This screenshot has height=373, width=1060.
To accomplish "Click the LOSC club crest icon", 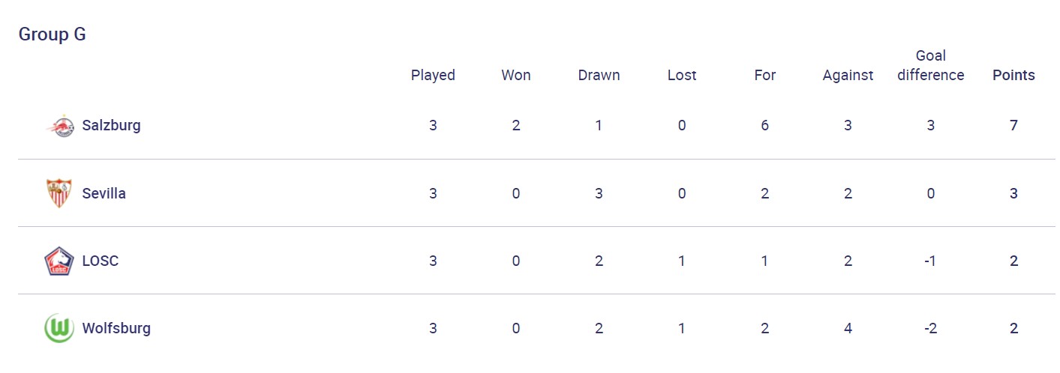I will (59, 261).
